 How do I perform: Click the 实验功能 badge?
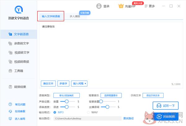point(85,13)
